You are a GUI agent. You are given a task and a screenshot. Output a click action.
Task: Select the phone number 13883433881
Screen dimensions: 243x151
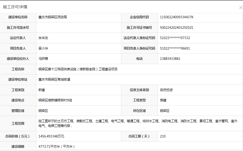170,59
